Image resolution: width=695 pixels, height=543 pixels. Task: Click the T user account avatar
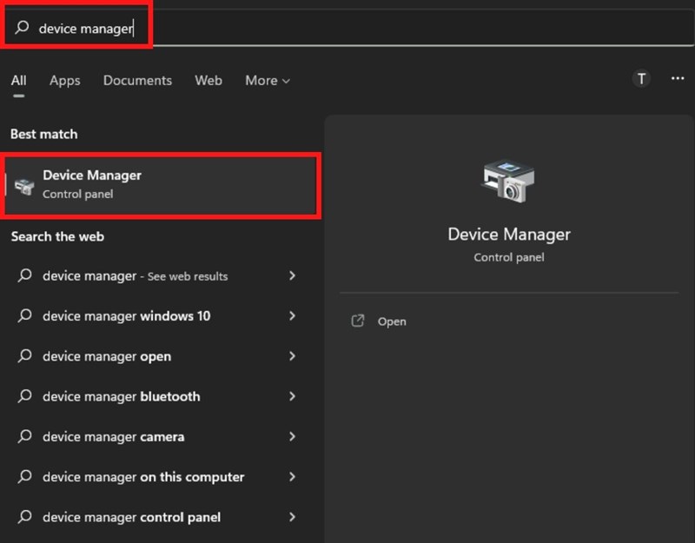[641, 79]
